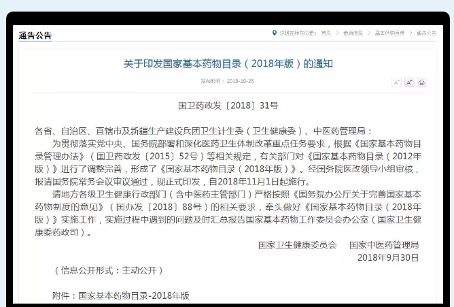Click the signing date 2018年9月30日
The image size is (454, 307).
(x=388, y=258)
